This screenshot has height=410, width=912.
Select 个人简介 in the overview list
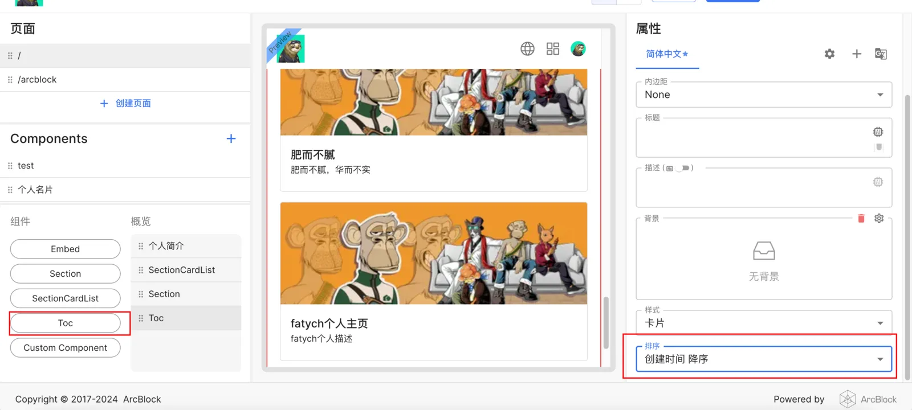pos(186,246)
